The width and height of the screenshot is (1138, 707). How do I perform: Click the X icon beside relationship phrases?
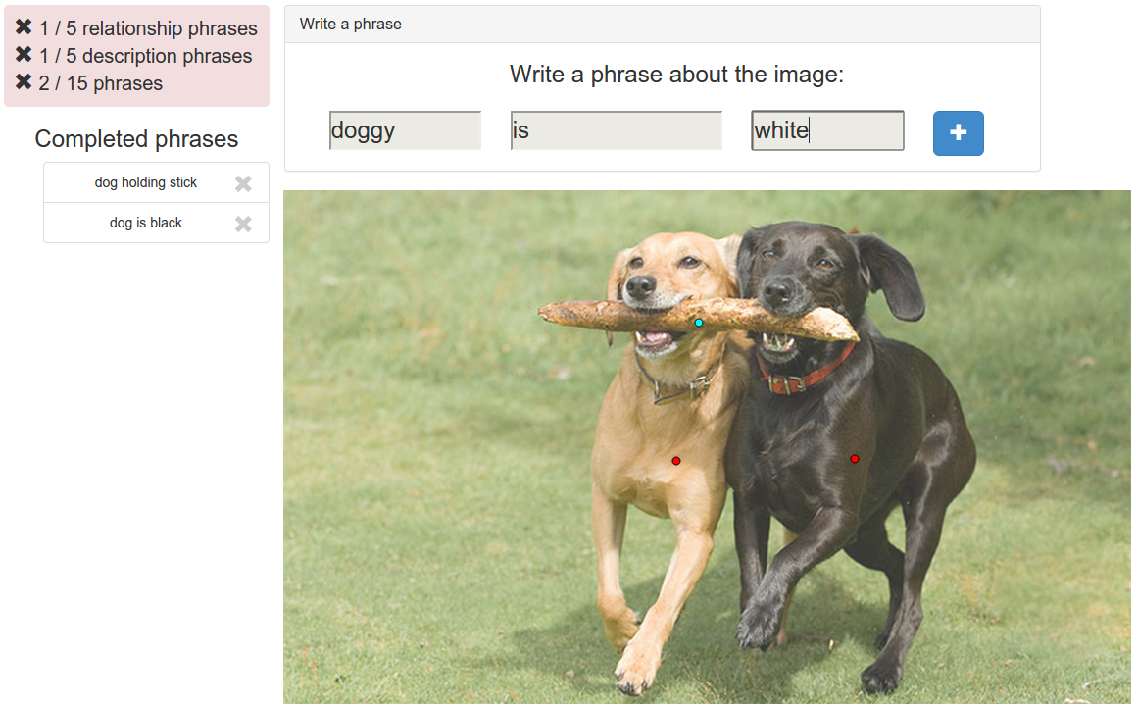24,27
